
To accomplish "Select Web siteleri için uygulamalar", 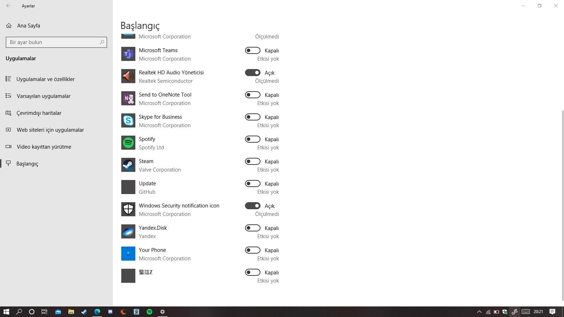I will (56, 130).
